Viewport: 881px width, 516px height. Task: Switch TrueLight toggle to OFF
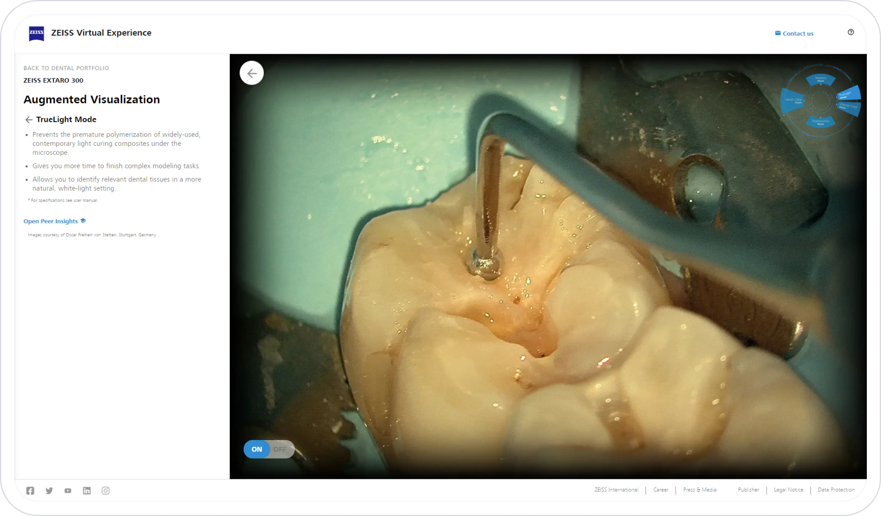pyautogui.click(x=280, y=449)
